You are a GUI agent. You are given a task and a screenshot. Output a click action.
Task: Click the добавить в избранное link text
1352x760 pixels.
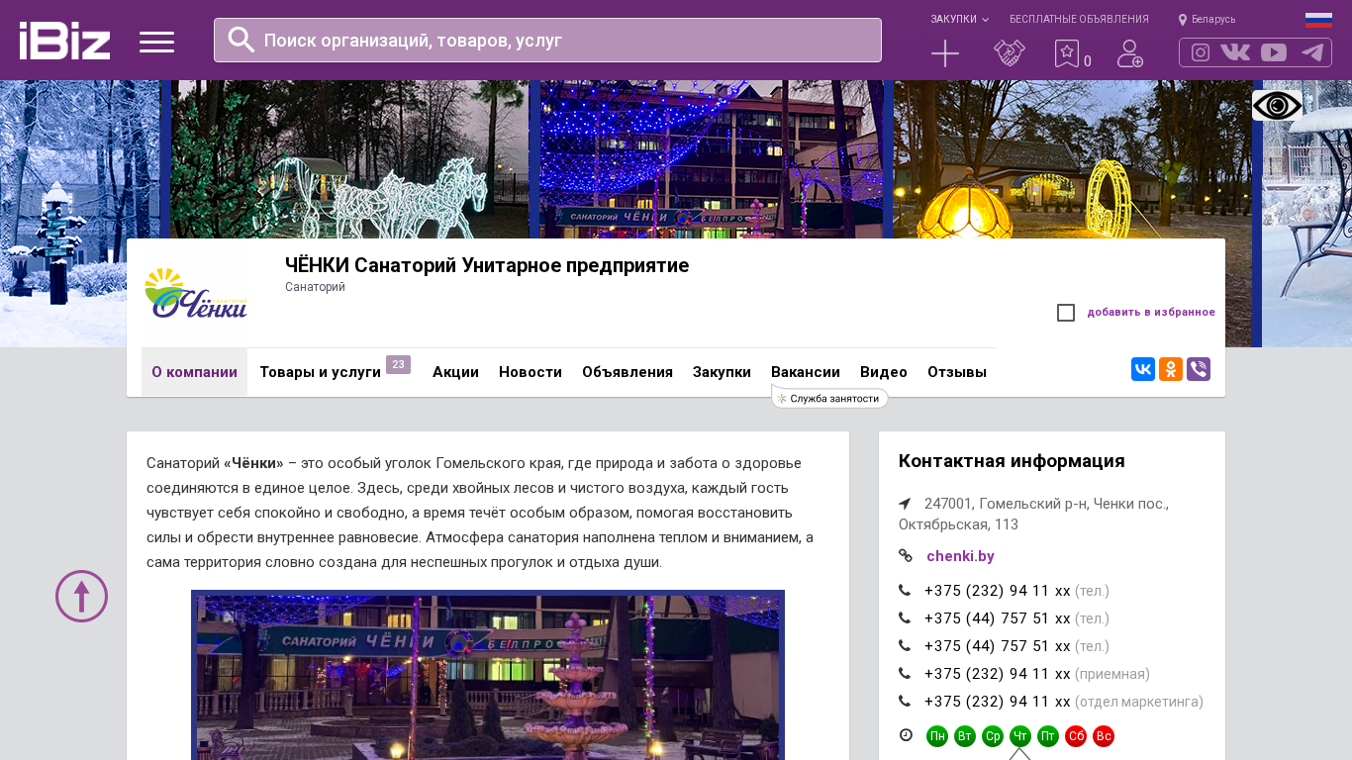1151,313
